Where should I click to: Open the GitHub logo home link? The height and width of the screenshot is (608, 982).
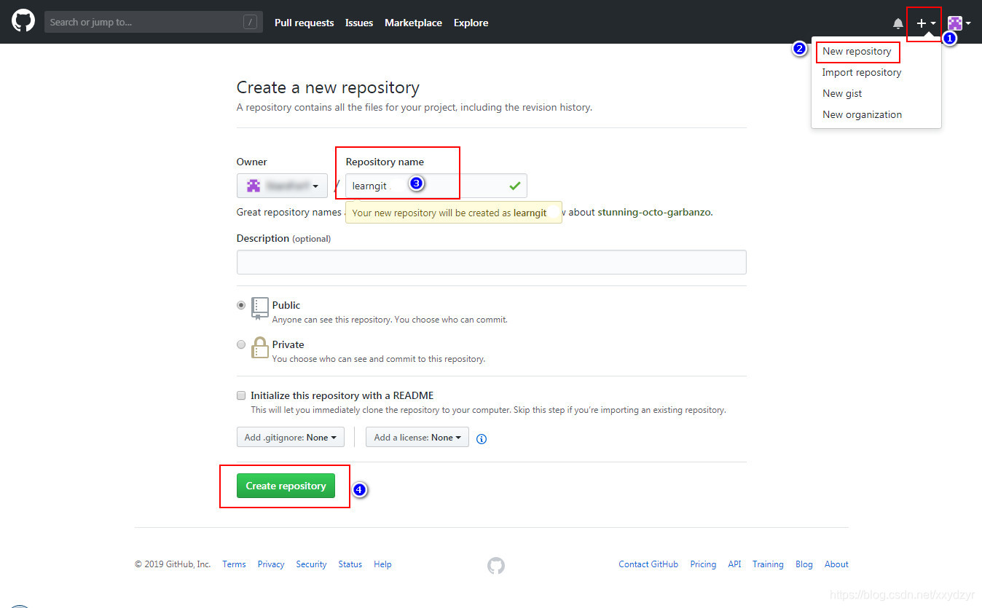(x=23, y=21)
